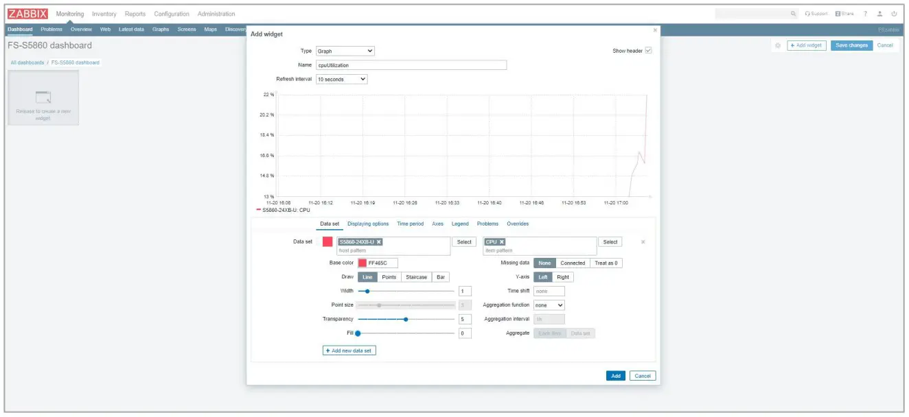
Task: Toggle the Show header checkbox
Action: pyautogui.click(x=649, y=51)
